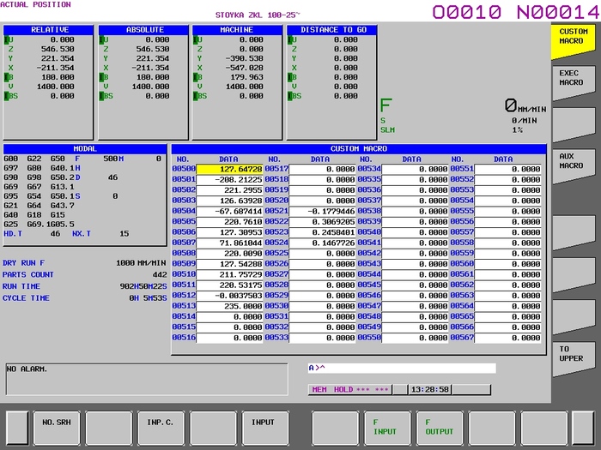Select the 00534 macro data cell
This screenshot has width=601, height=450.
[x=414, y=170]
